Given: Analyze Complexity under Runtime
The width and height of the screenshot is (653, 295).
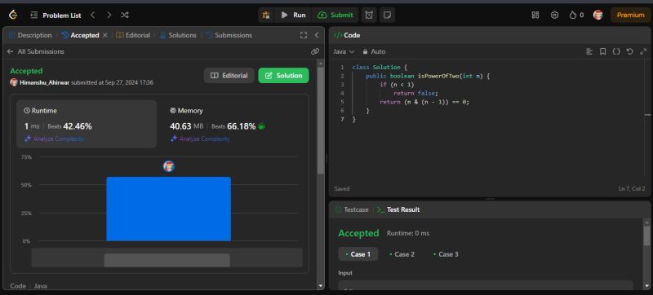Looking at the screenshot, I should coord(54,139).
